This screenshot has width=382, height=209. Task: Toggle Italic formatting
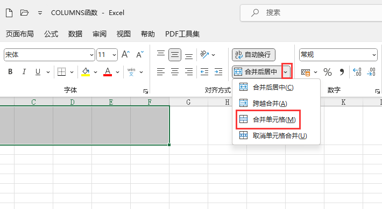click(24, 72)
